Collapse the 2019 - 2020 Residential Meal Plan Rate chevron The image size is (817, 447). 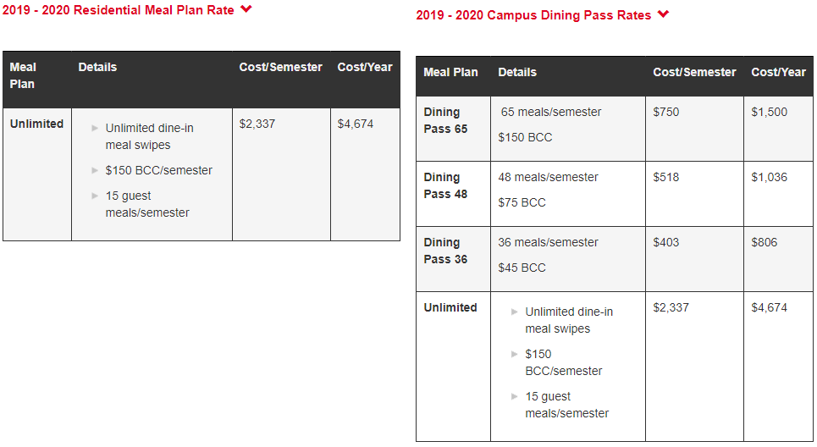point(246,9)
